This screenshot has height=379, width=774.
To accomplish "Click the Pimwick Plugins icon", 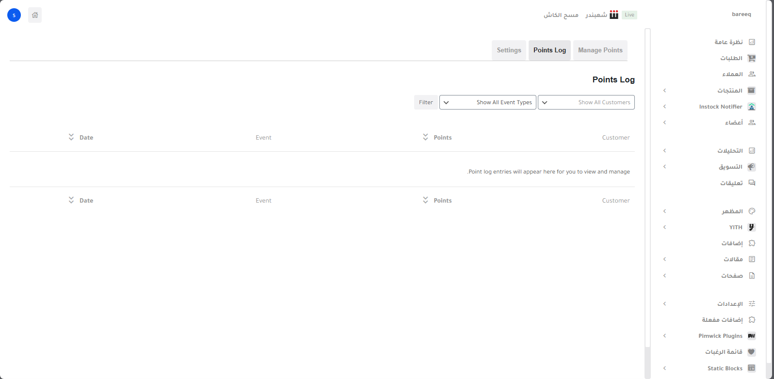I will coord(752,336).
